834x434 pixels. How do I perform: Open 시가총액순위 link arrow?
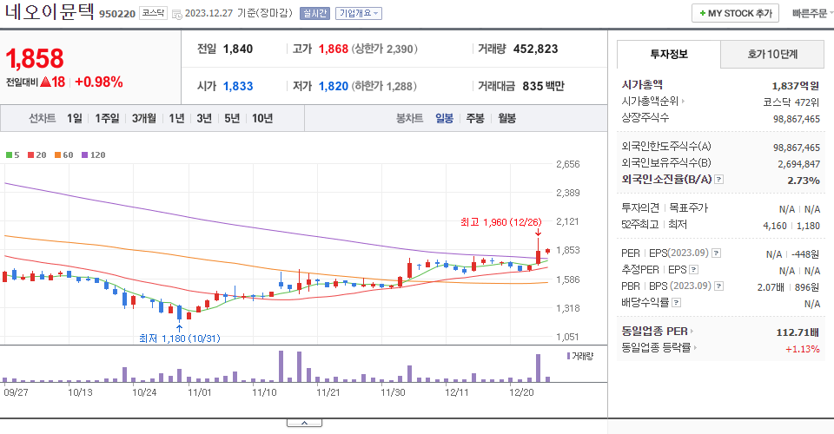tap(683, 101)
